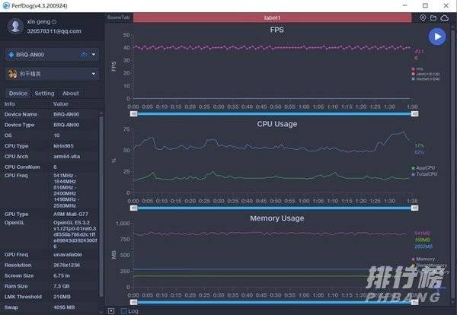The height and width of the screenshot is (315, 457).
Task: Open the location pin icon in top bar
Action: click(x=423, y=17)
